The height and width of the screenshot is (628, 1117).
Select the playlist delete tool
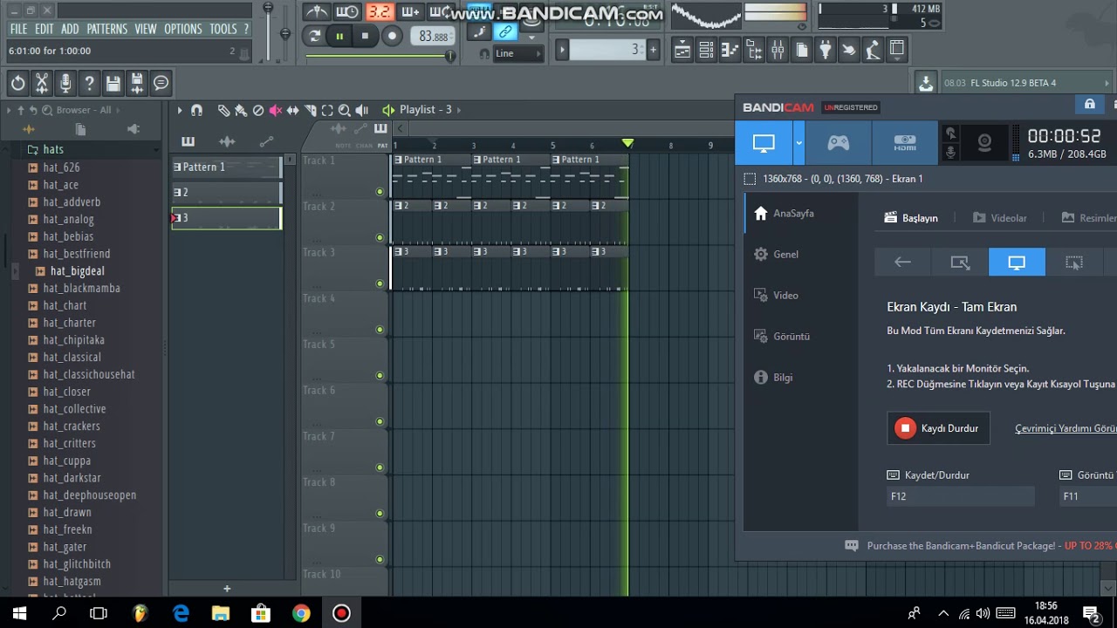258,110
